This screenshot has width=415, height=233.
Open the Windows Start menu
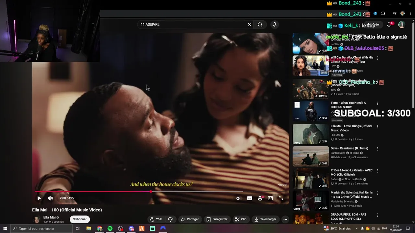point(5,228)
